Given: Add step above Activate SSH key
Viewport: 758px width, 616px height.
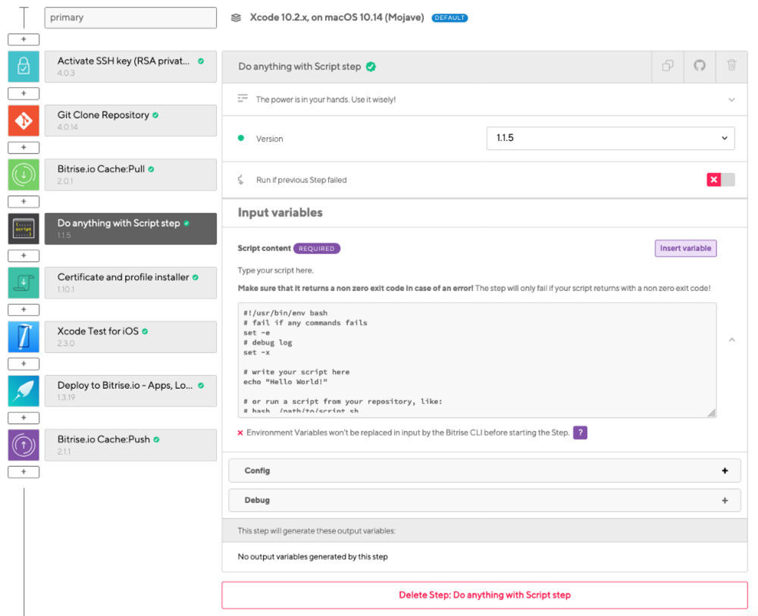Looking at the screenshot, I should click(x=23, y=39).
